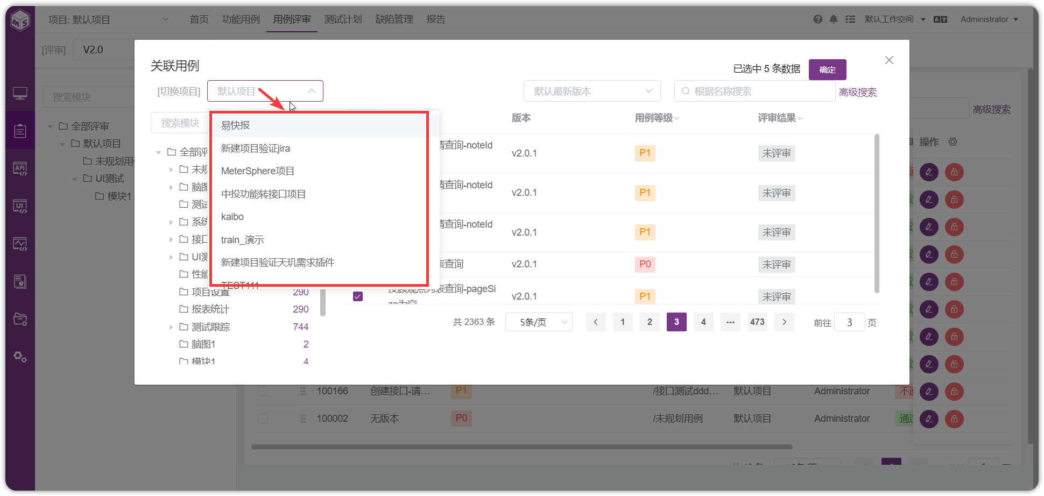Open the project settings sidebar icon
1044x496 pixels.
20,319
